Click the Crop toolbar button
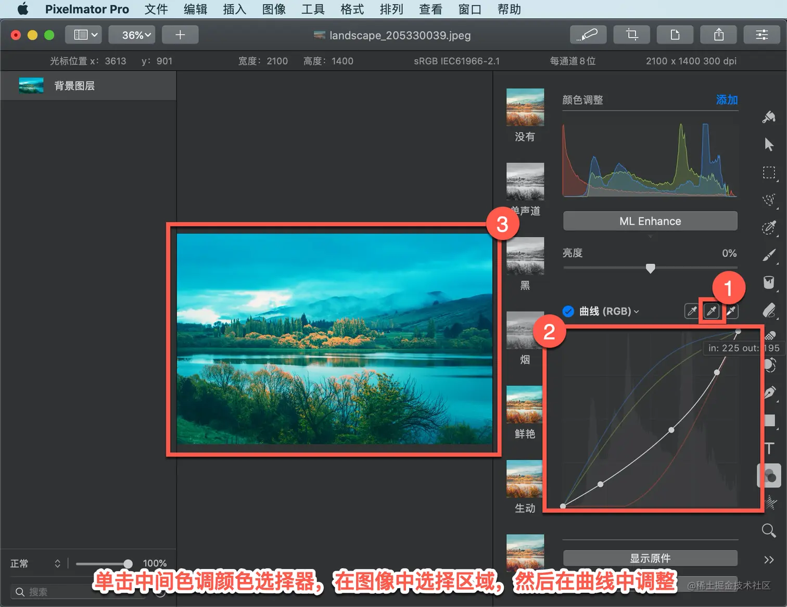Viewport: 787px width, 607px height. pyautogui.click(x=632, y=35)
